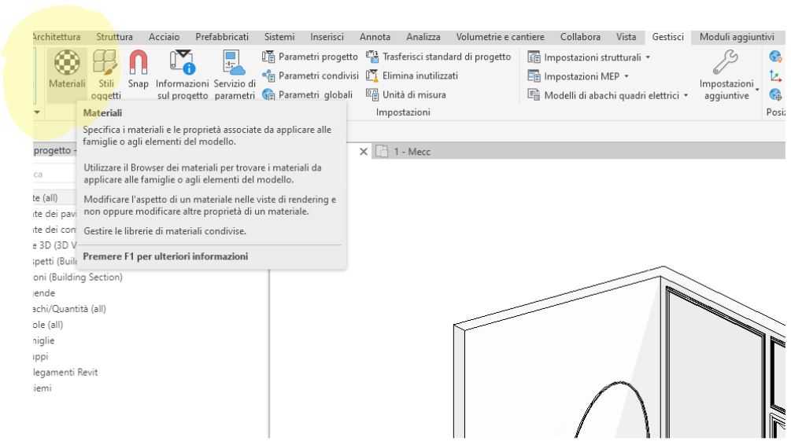Open the Annota ribbon tab

[x=375, y=37]
